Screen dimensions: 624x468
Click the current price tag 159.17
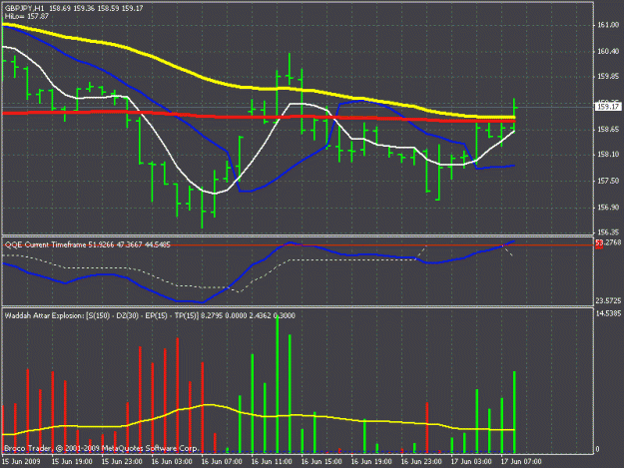[608, 107]
